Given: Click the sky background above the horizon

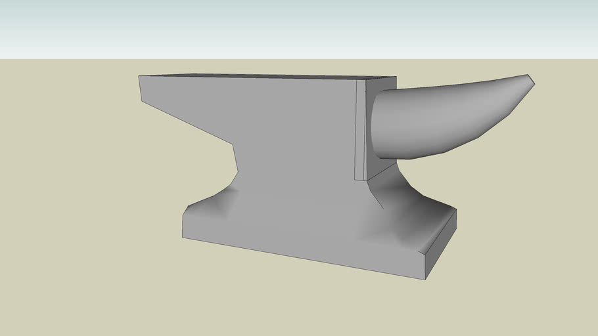Looking at the screenshot, I should click(296, 26).
